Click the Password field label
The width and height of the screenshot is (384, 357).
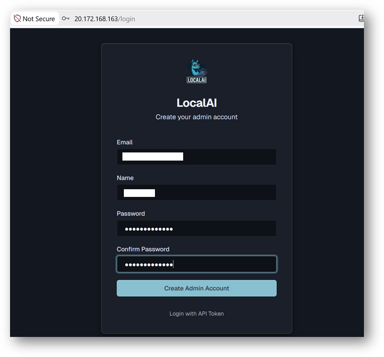coord(131,214)
